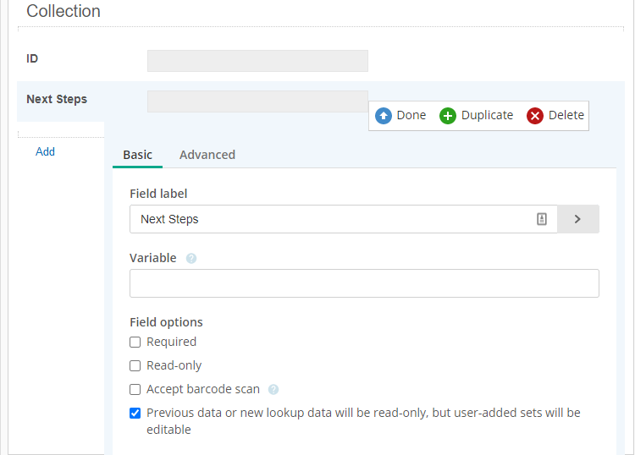Select the grayed ID field box
Viewport: 635px width, 455px height.
(x=257, y=61)
